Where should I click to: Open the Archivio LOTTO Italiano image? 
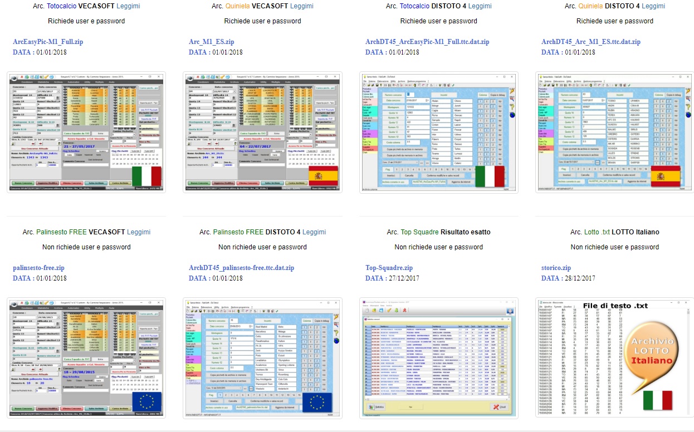click(615, 359)
